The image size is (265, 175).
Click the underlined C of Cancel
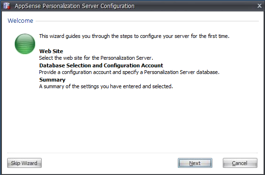coord(234,163)
